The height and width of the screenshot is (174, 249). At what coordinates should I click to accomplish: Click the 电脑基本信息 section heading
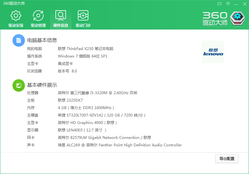coord(42,40)
